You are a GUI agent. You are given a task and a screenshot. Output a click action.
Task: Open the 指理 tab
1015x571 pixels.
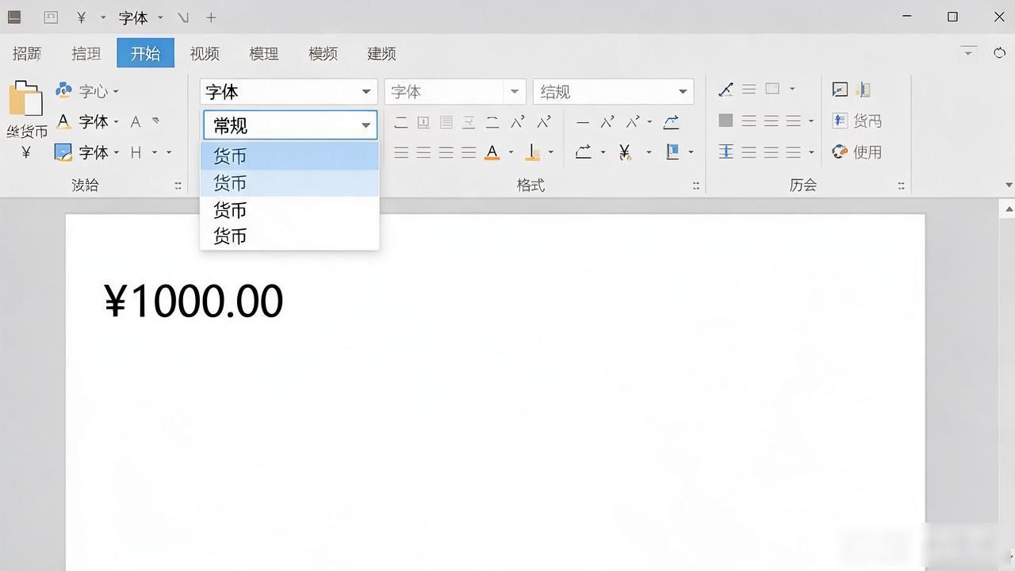[x=86, y=53]
